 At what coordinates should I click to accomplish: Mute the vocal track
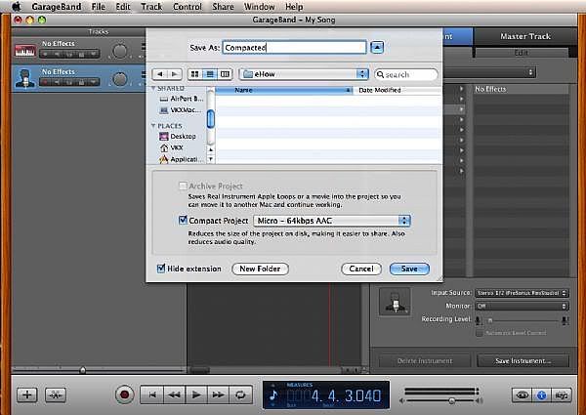(x=58, y=82)
